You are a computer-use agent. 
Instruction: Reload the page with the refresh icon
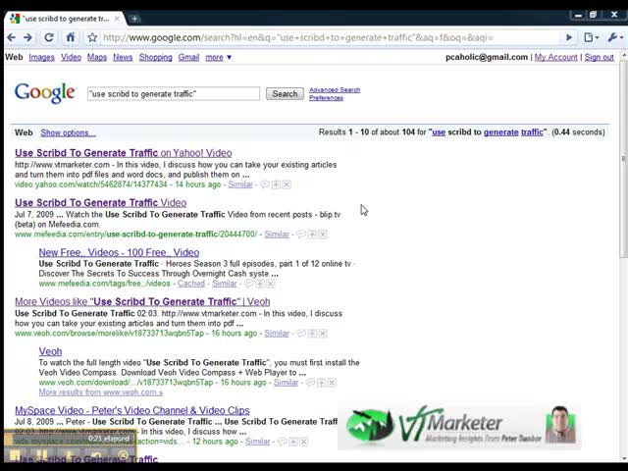click(49, 37)
